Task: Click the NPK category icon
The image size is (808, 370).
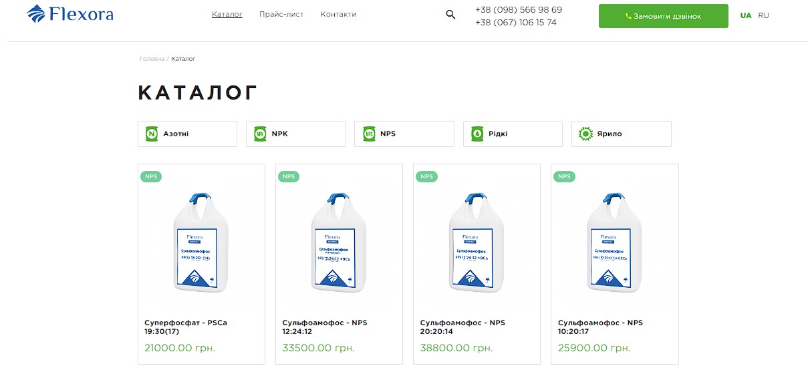Action: click(260, 134)
